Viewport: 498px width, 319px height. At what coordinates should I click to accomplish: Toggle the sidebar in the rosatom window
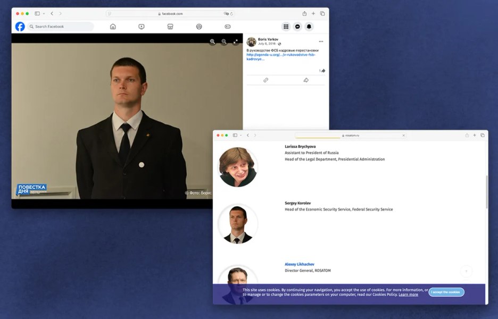(x=235, y=135)
